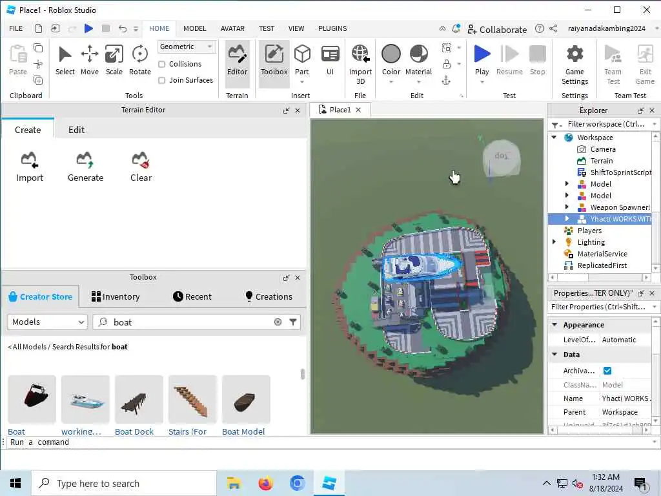Enable the Collisions checkbox
661x496 pixels.
point(161,64)
